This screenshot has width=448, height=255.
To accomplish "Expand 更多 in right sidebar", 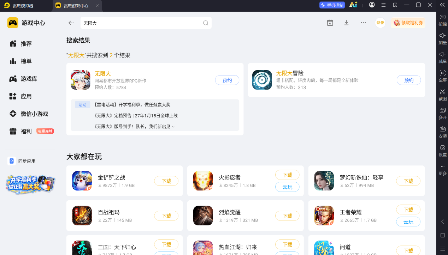I will coord(443,169).
